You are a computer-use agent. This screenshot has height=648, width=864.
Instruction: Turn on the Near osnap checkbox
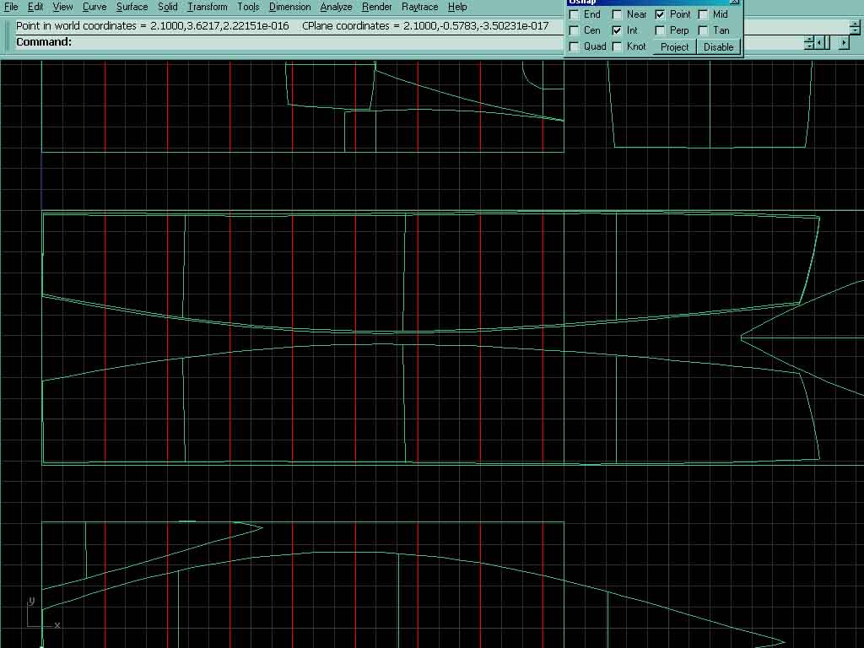618,14
